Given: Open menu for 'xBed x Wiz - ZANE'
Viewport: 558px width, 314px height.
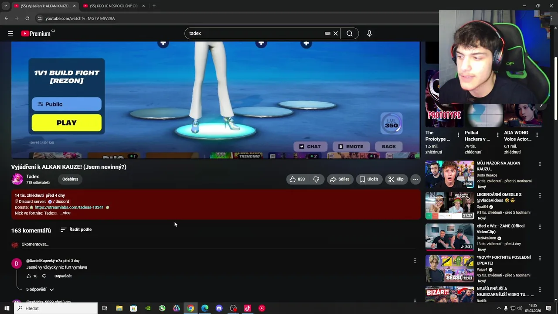Looking at the screenshot, I should click(540, 227).
